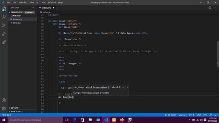Open index.php in the explorer tree
The width and height of the screenshot is (219, 123).
click(17, 19)
